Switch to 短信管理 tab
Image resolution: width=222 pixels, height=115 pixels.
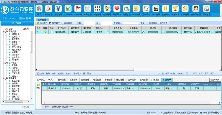click(x=85, y=80)
